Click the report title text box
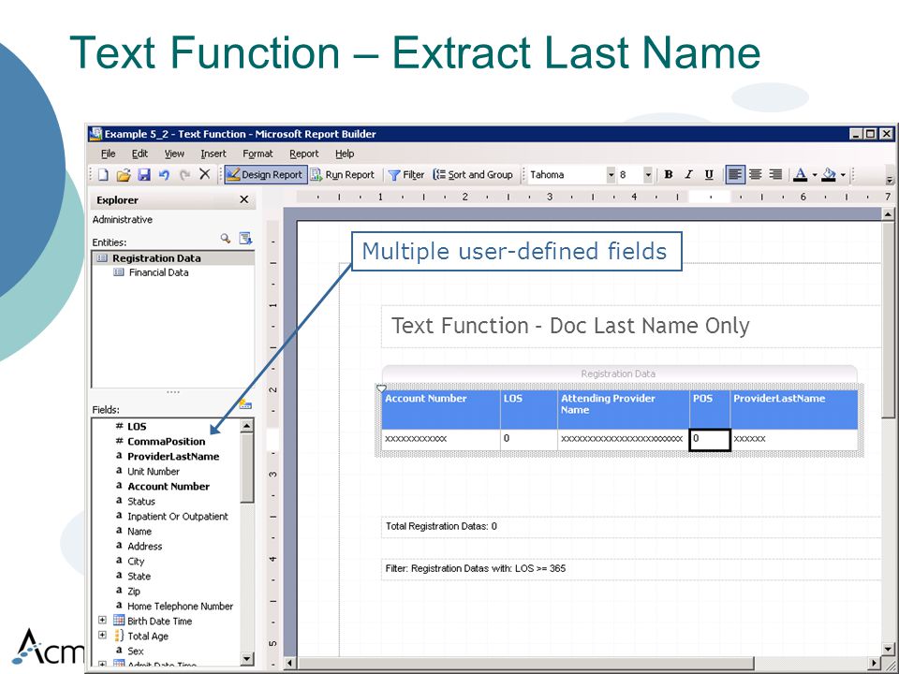 [x=630, y=326]
